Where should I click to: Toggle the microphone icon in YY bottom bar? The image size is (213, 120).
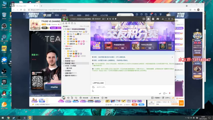[72, 98]
